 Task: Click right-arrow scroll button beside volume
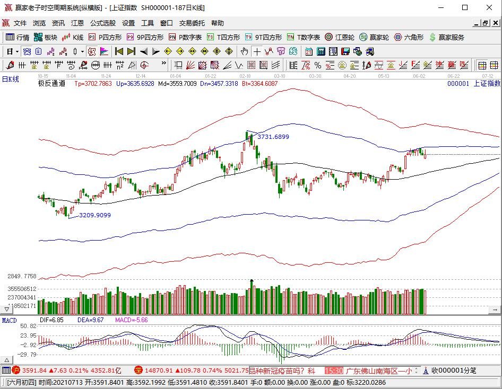[495, 310]
